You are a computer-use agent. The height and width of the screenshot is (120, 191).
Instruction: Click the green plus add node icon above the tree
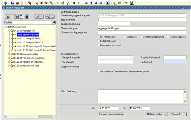coord(7,16)
